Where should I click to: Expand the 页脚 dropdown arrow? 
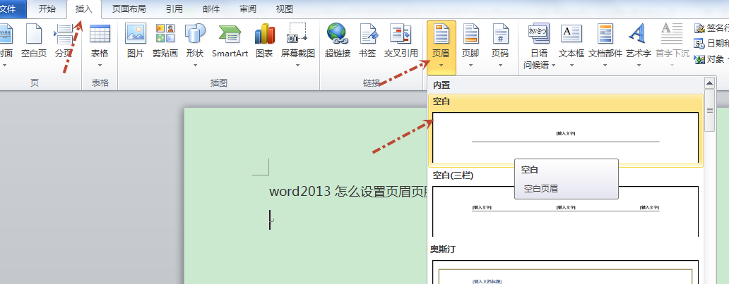(470, 65)
